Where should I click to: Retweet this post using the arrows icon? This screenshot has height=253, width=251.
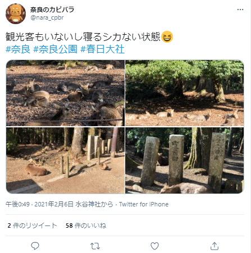click(x=95, y=246)
